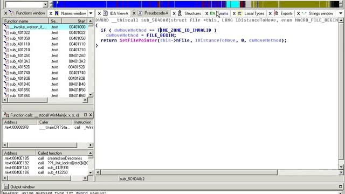Click the Output window panel icon
Viewport: 345px width, 194px height.
click(x=6, y=187)
